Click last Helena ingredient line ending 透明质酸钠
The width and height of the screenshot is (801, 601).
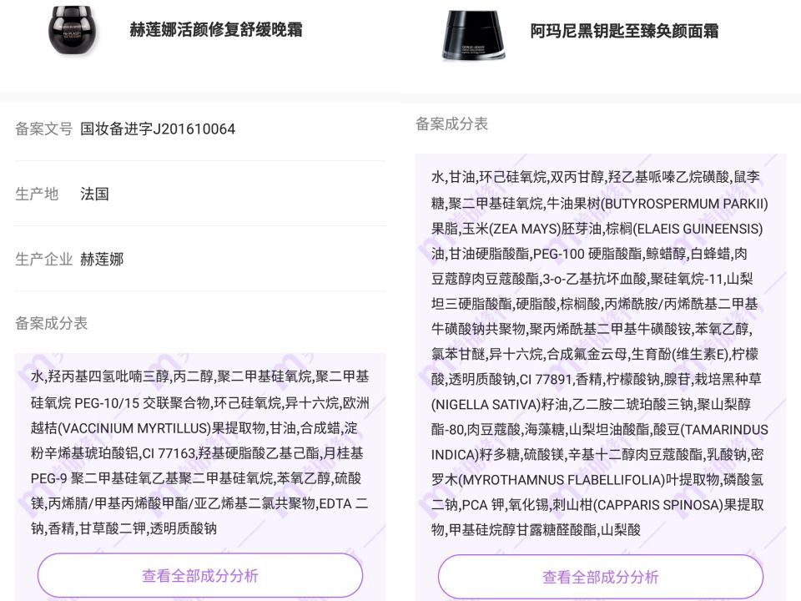tap(123, 528)
